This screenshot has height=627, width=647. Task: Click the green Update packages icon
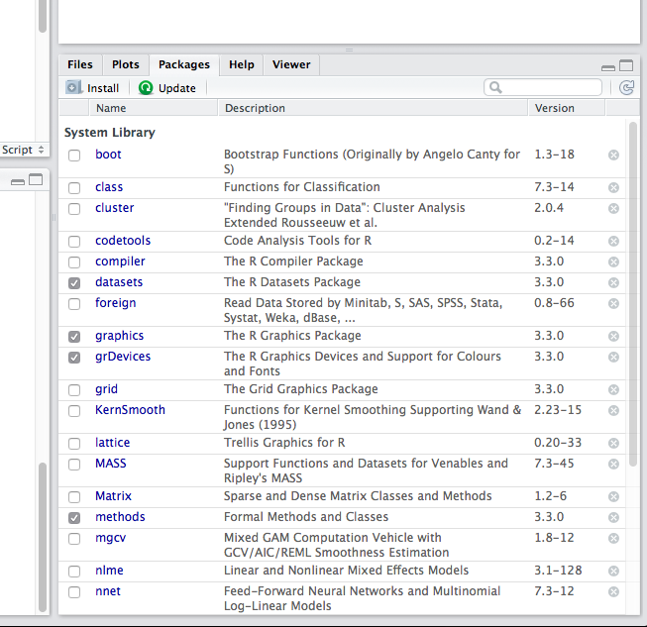click(146, 87)
